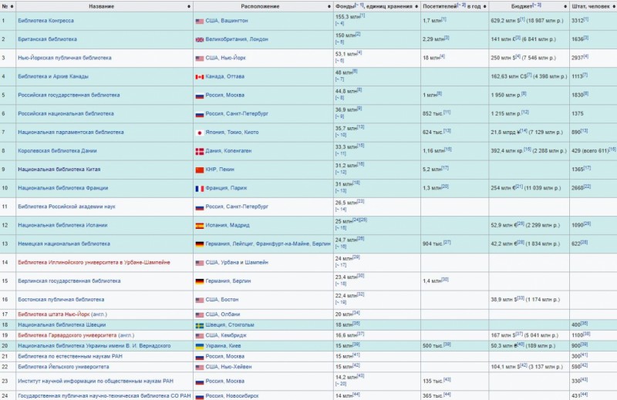Open Библиотека Конгресса link
This screenshot has width=617, height=400.
46,21
